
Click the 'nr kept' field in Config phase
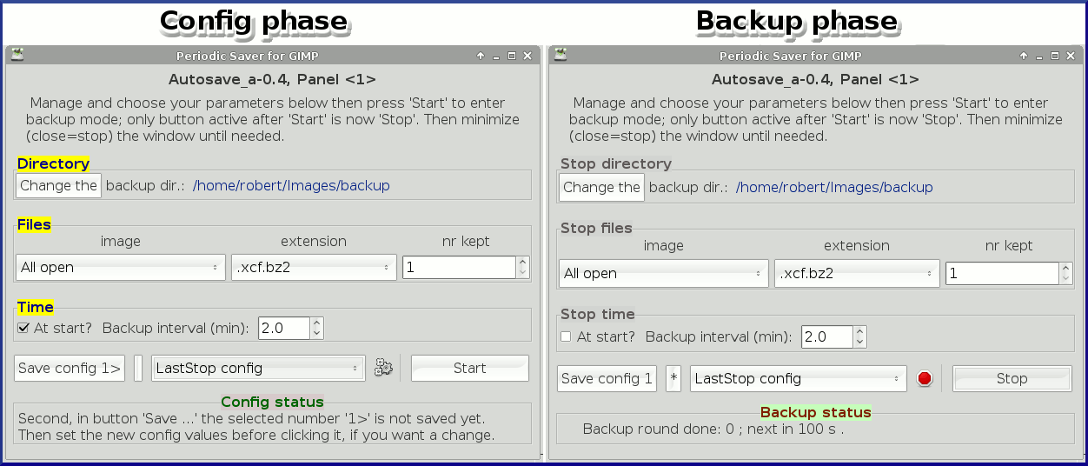pos(460,267)
